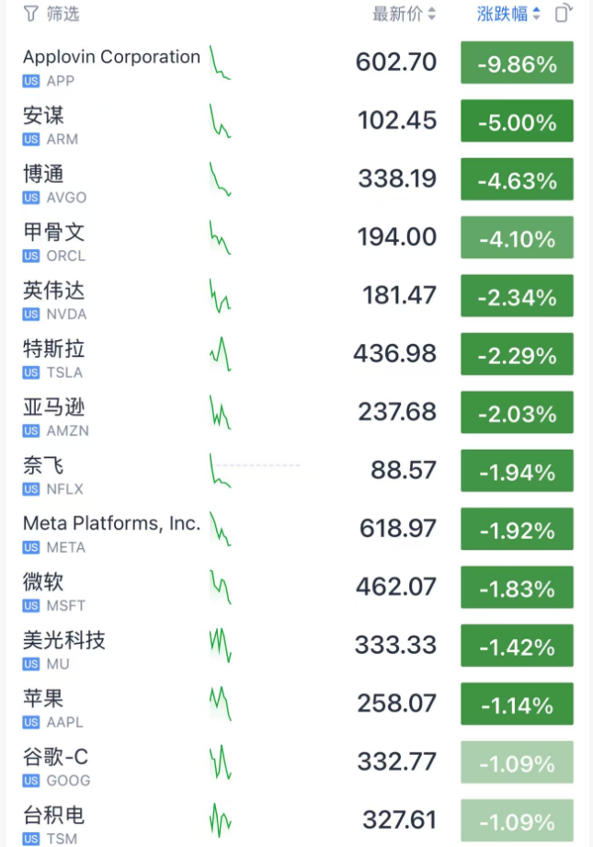Open Applovin Corporation stock row
This screenshot has width=593, height=847.
click(x=111, y=57)
